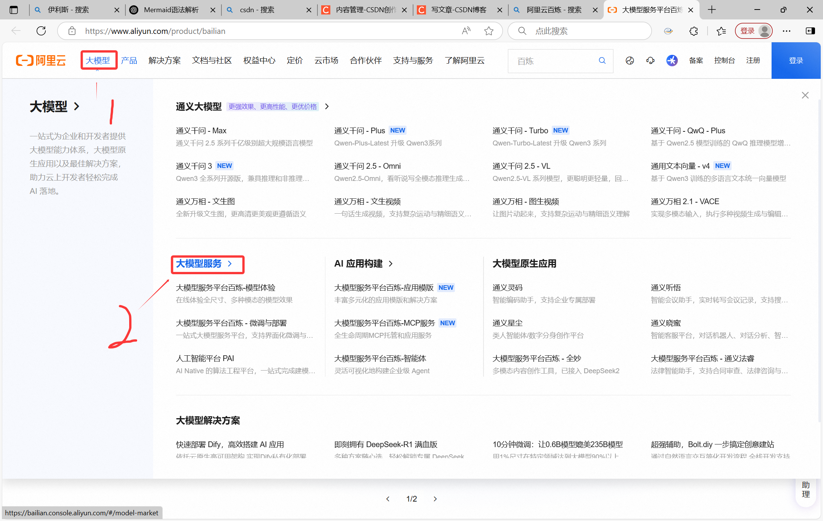Open the 大模型 nav menu
Viewport: 823px width, 521px height.
coord(98,61)
